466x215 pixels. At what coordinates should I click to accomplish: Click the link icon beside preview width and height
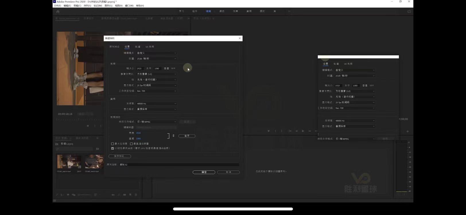pos(173,136)
